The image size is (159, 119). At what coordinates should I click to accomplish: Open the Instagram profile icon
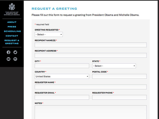(15, 59)
